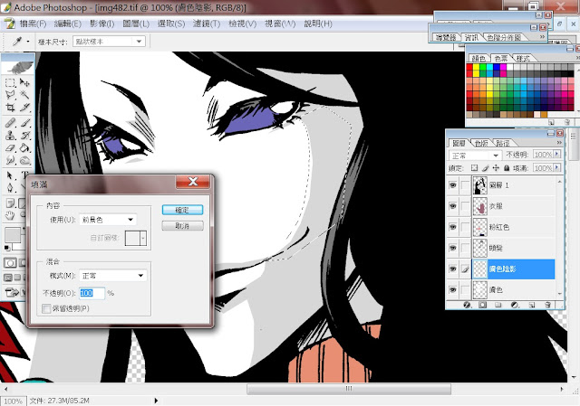
Task: Click 不透明 opacity field in fill dialog
Action: (x=92, y=293)
